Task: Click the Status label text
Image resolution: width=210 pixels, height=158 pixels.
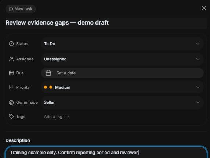Action: (x=22, y=44)
